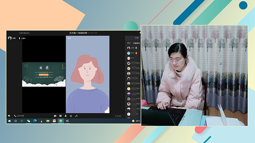Viewport: 255px width, 143px height.
Task: Select member 叶子 in member list
Action: pos(131,58)
